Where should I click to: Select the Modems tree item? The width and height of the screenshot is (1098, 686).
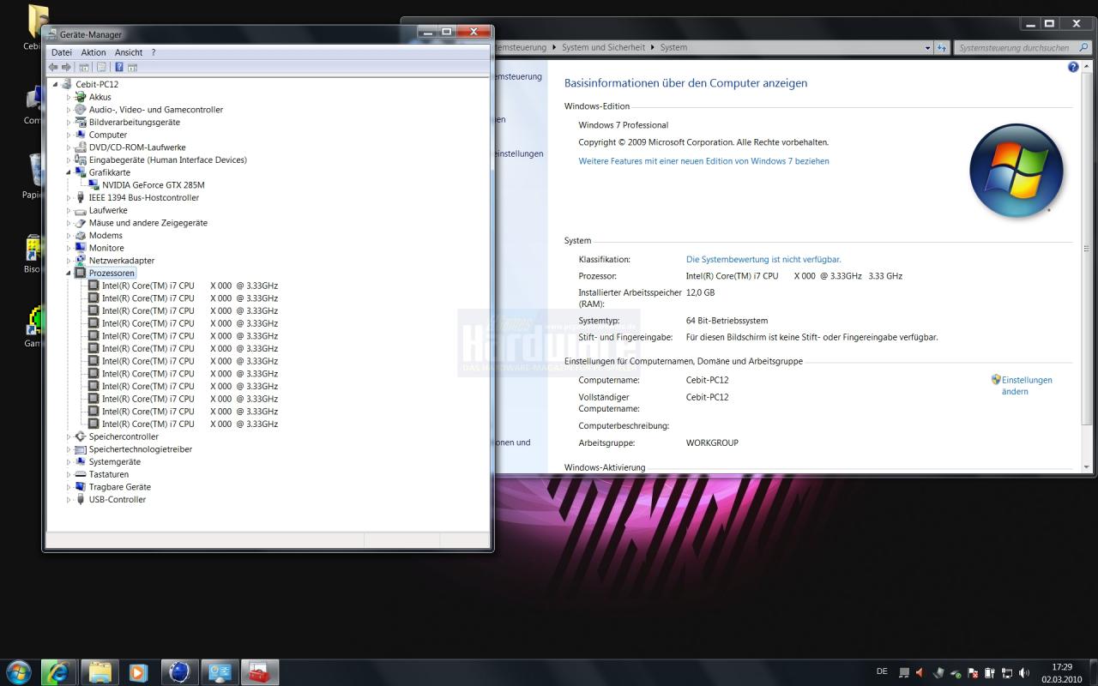[x=106, y=235]
